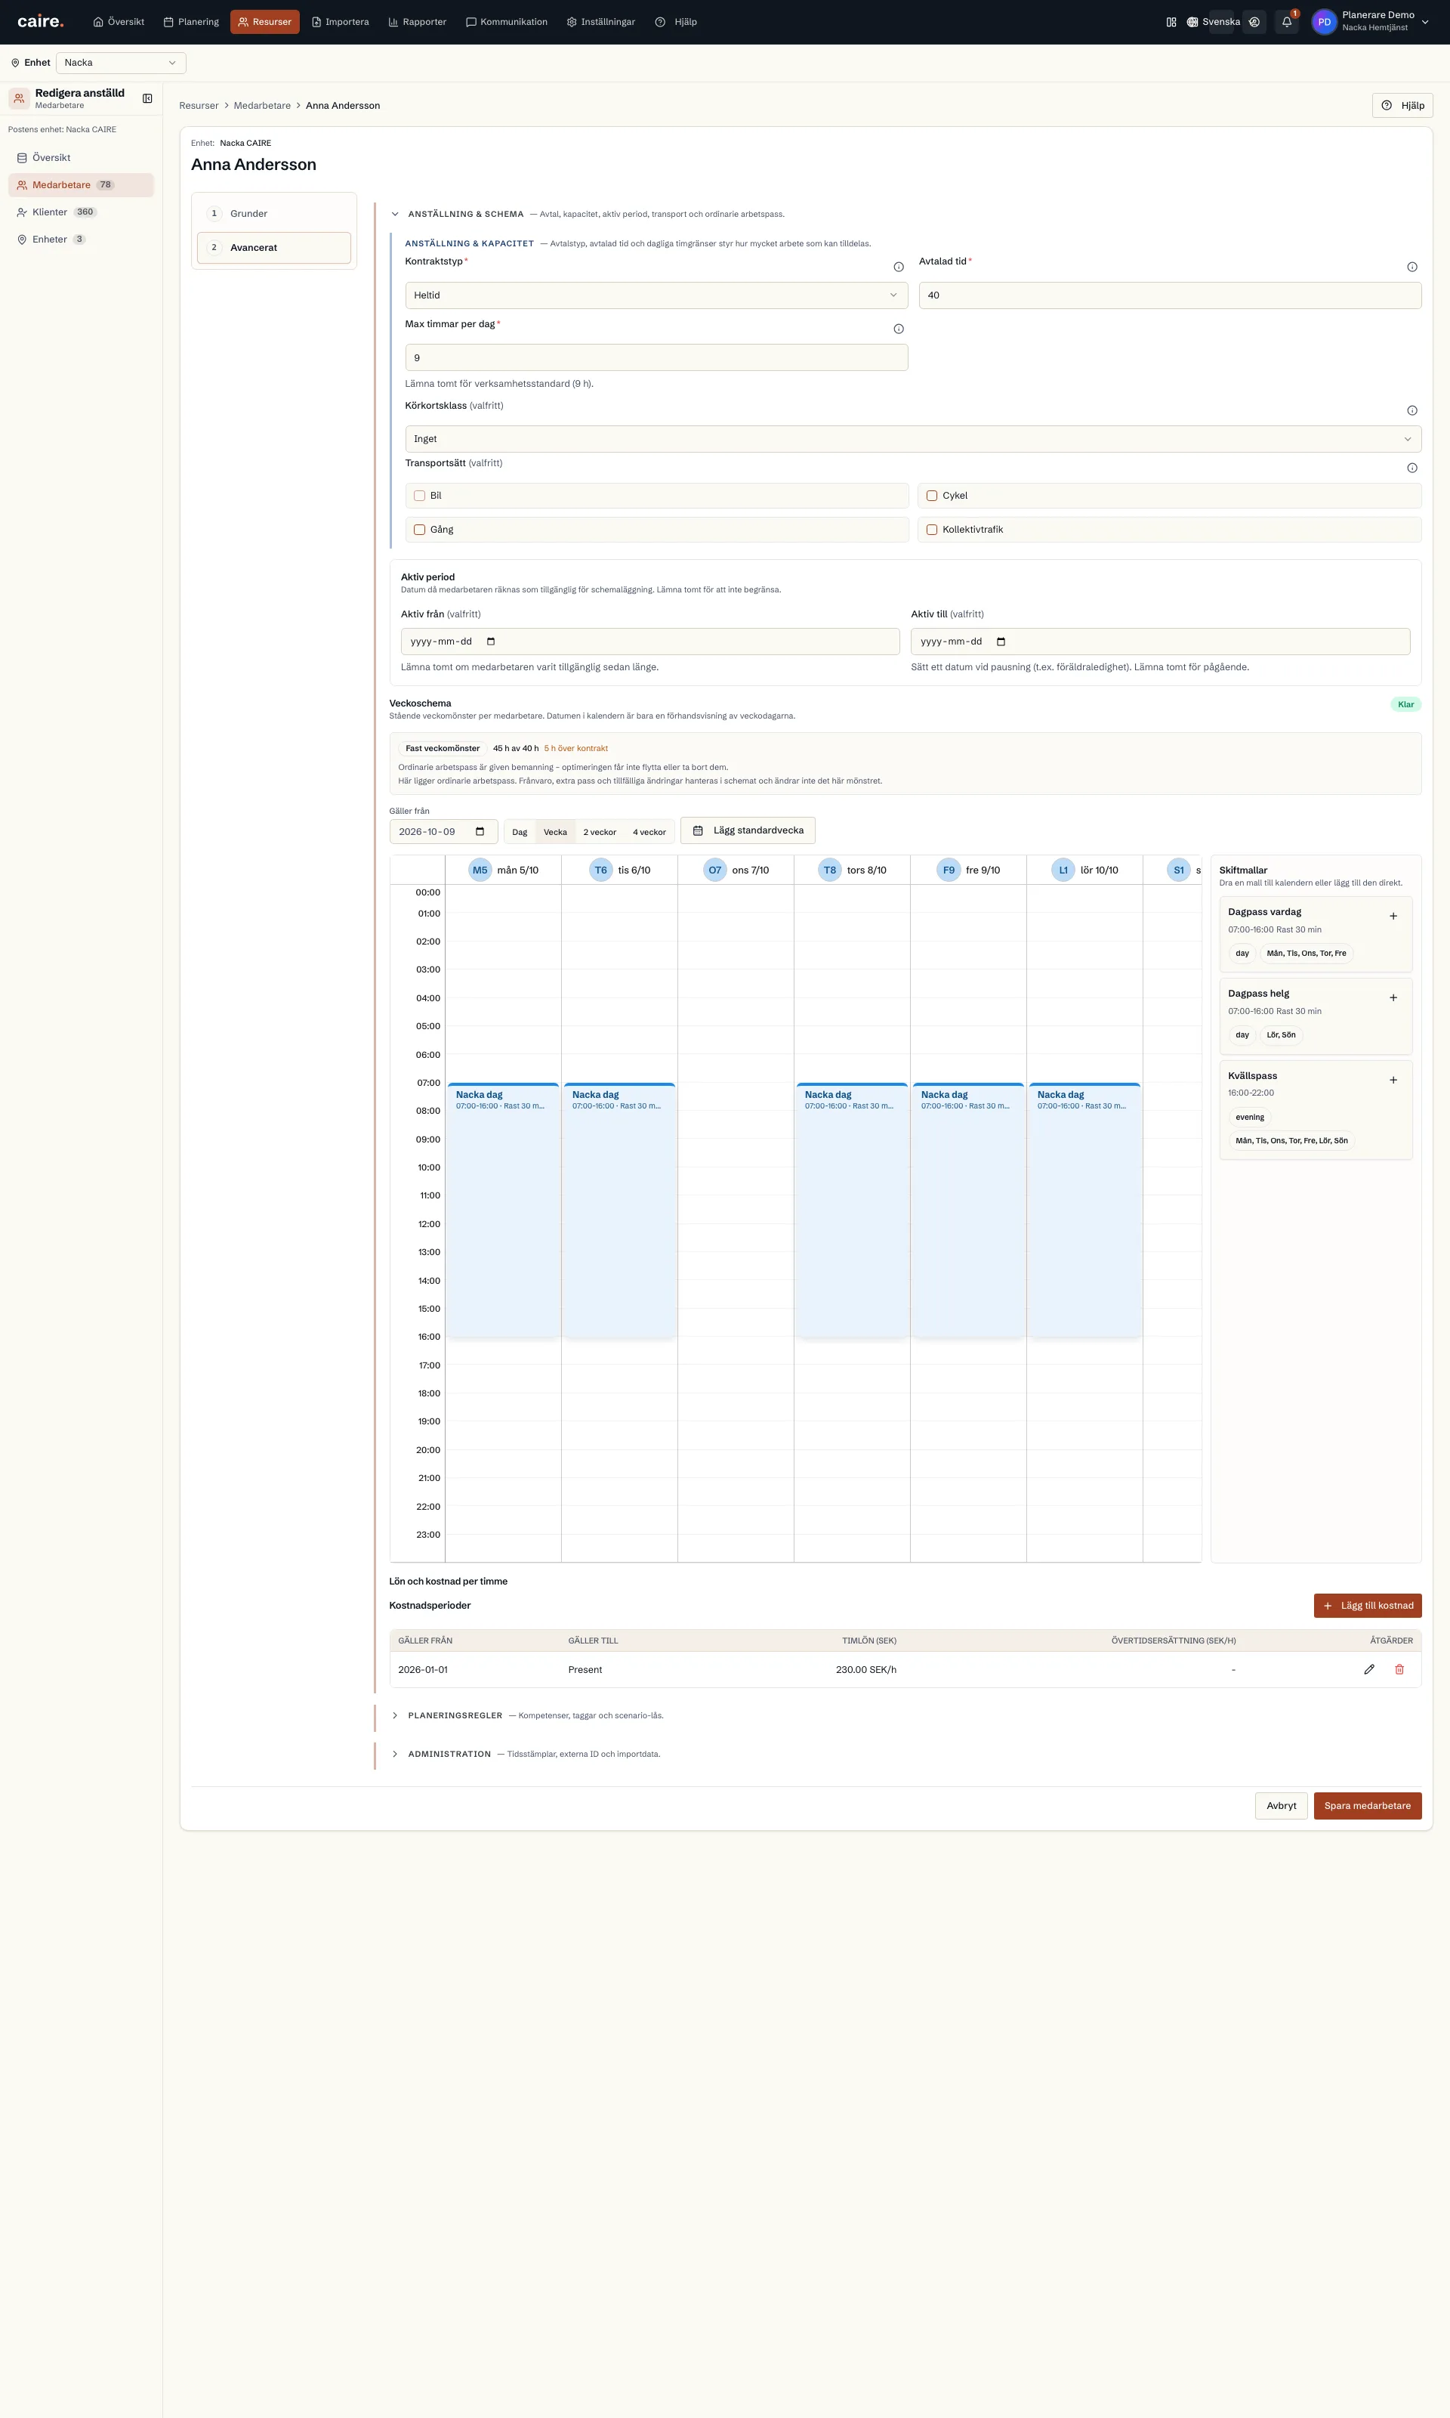Open calendar picker for Gäller från date
Image resolution: width=1450 pixels, height=2418 pixels.
click(x=480, y=832)
